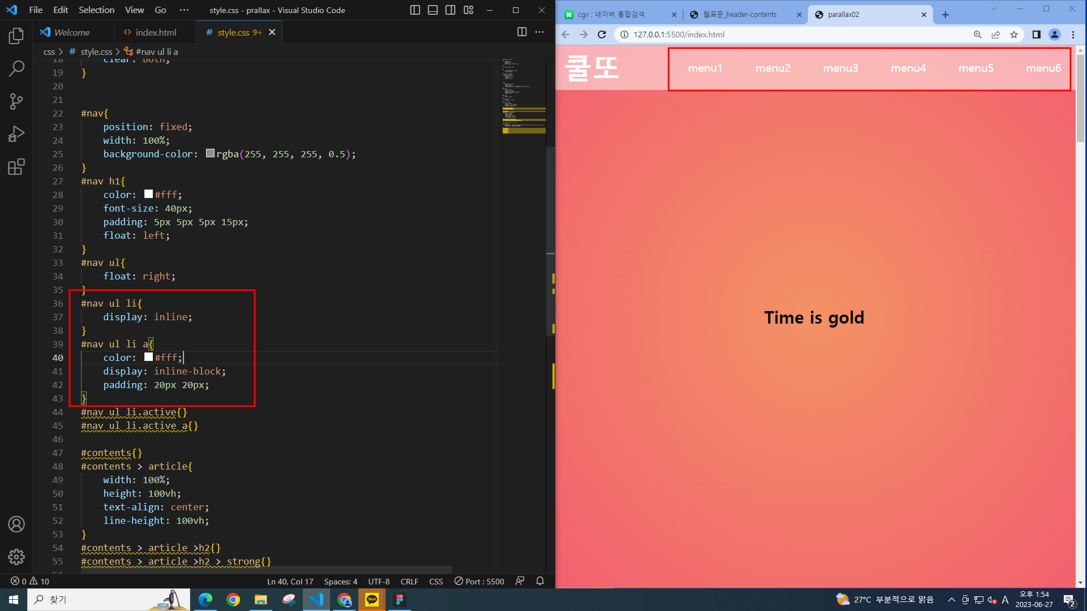
Task: Click the Port : 5500 Live Server button
Action: click(x=479, y=581)
